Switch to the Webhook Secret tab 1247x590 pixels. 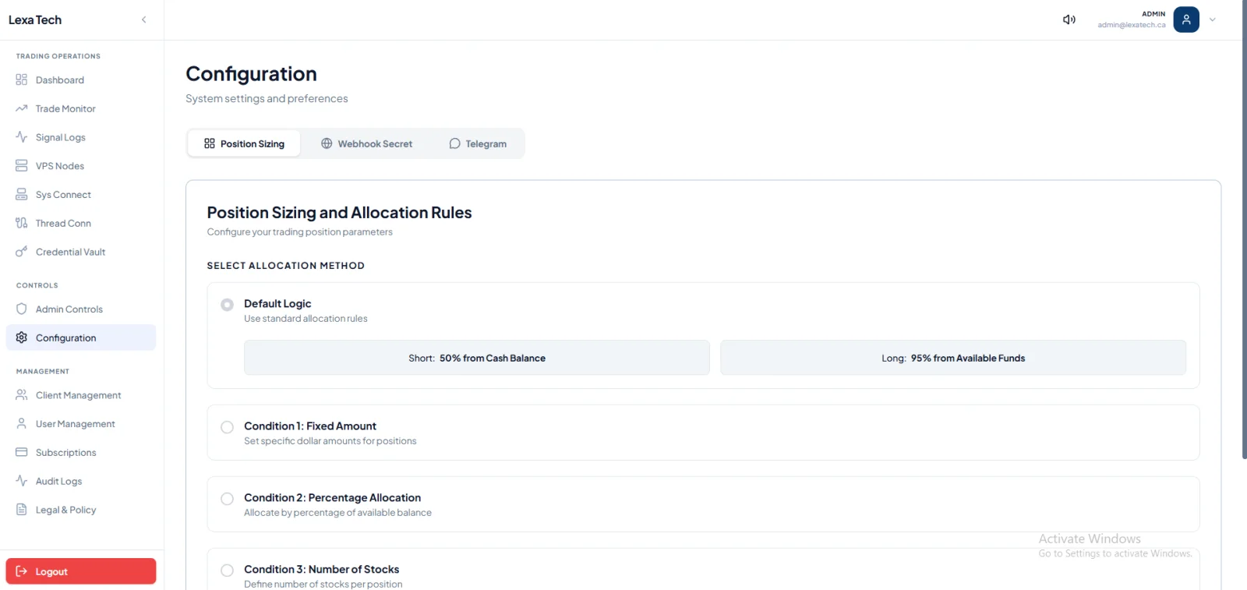tap(366, 143)
